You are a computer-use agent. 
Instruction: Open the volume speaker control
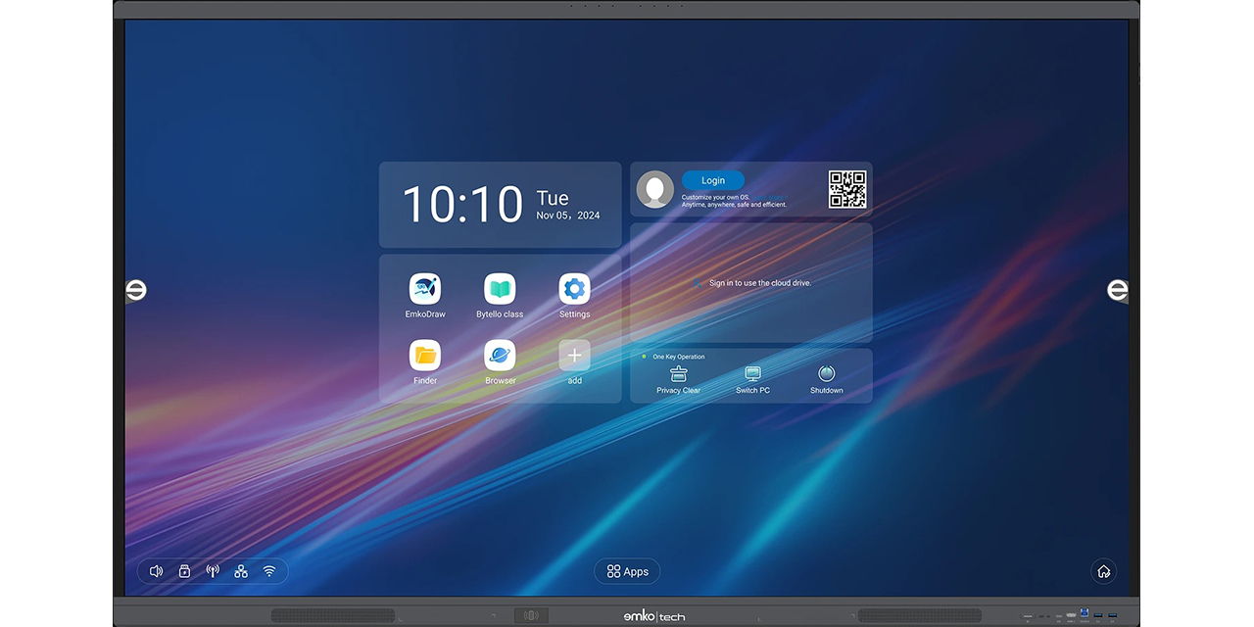156,571
